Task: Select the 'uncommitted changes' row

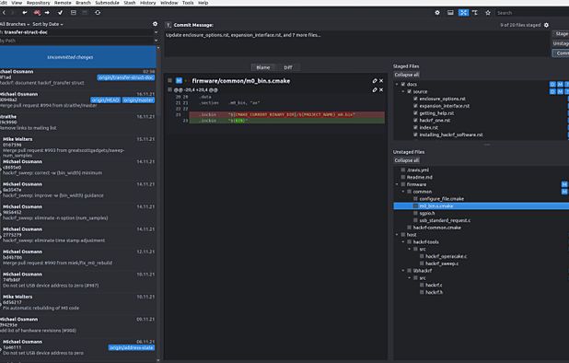Action: 77,57
